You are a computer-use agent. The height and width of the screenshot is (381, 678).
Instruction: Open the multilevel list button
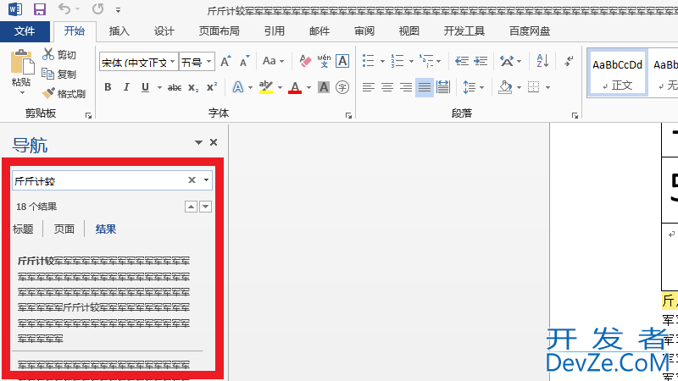click(426, 61)
